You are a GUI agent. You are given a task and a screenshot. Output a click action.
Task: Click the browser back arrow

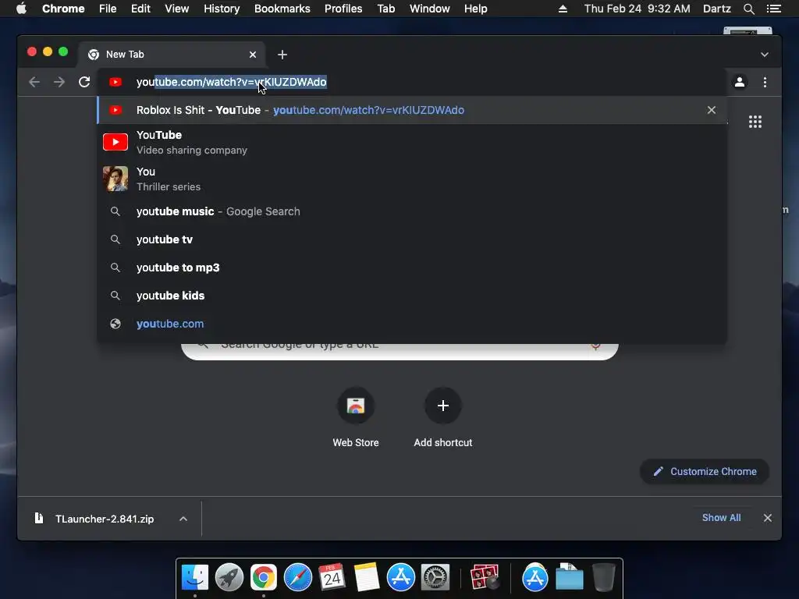[34, 82]
